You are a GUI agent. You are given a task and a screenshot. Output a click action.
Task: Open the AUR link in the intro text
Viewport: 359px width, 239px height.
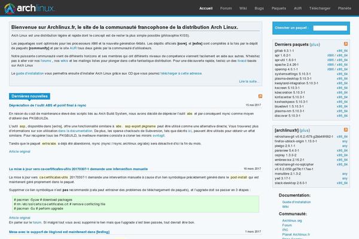(73, 48)
